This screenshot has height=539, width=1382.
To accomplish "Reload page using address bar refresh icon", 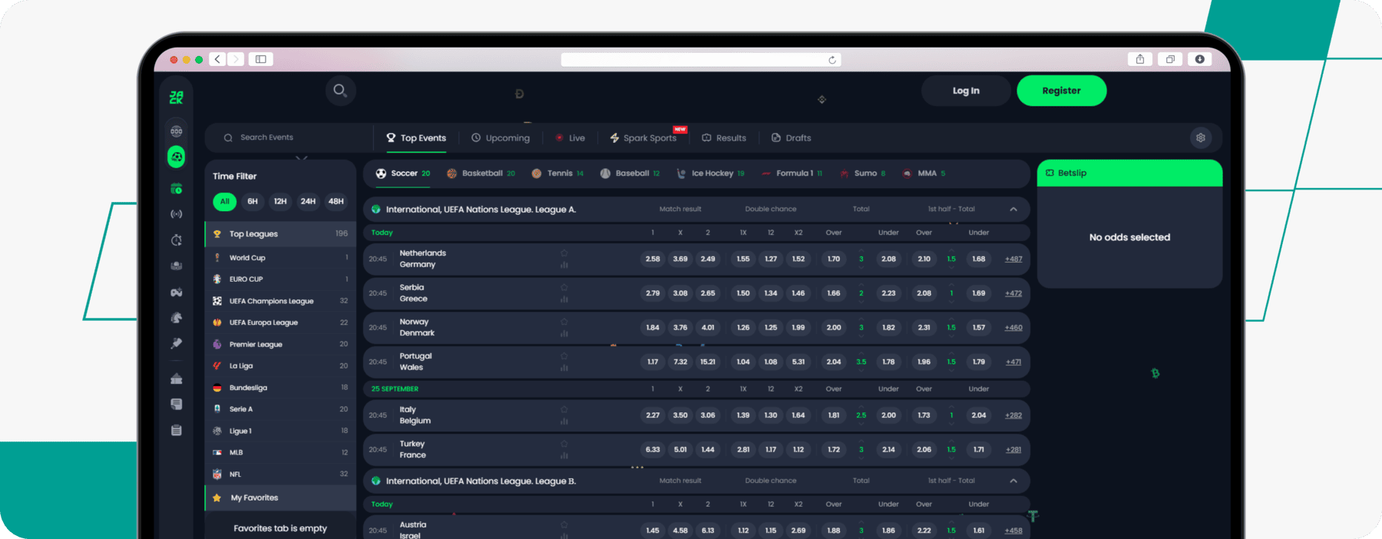I will [x=832, y=60].
